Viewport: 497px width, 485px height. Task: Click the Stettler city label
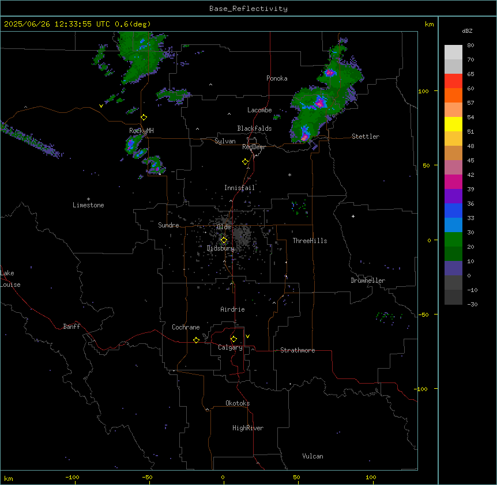click(366, 137)
